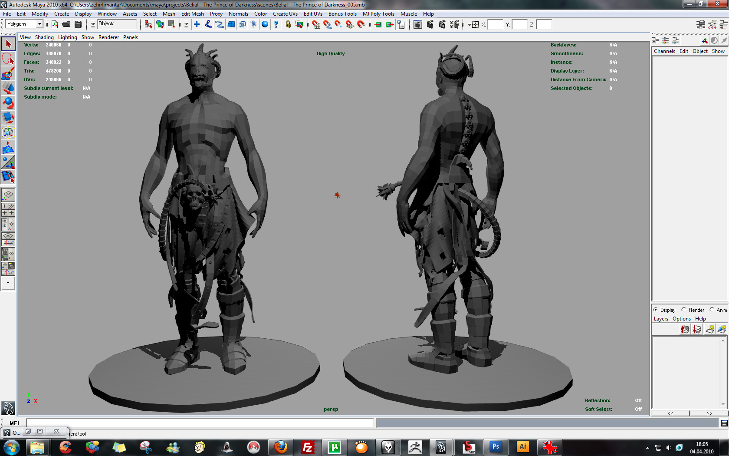Click the IPR render icon

442,24
